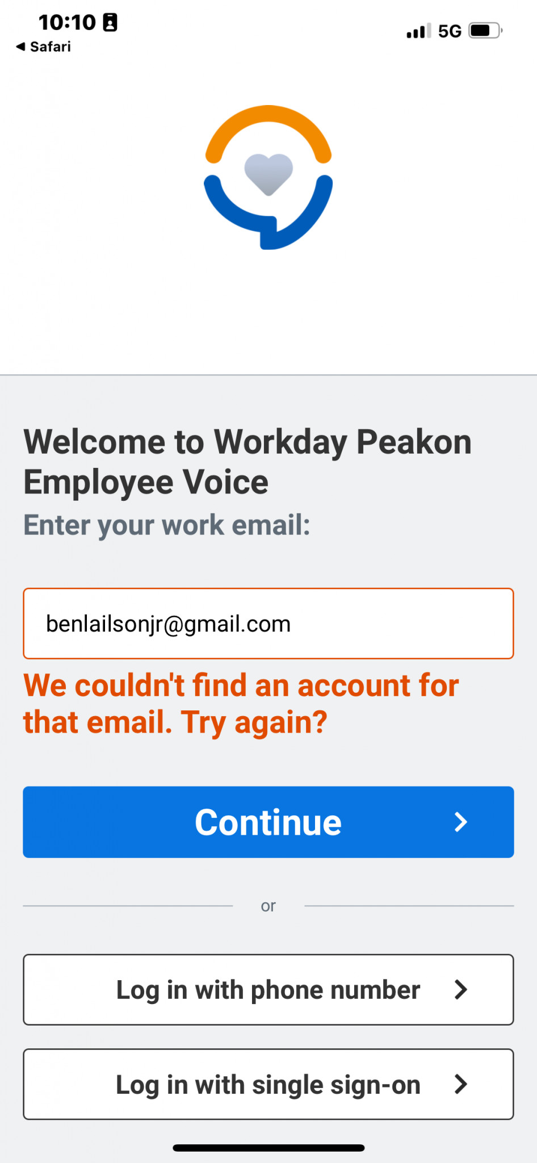537x1163 pixels.
Task: Go back to Safari via back arrow
Action: [x=20, y=47]
